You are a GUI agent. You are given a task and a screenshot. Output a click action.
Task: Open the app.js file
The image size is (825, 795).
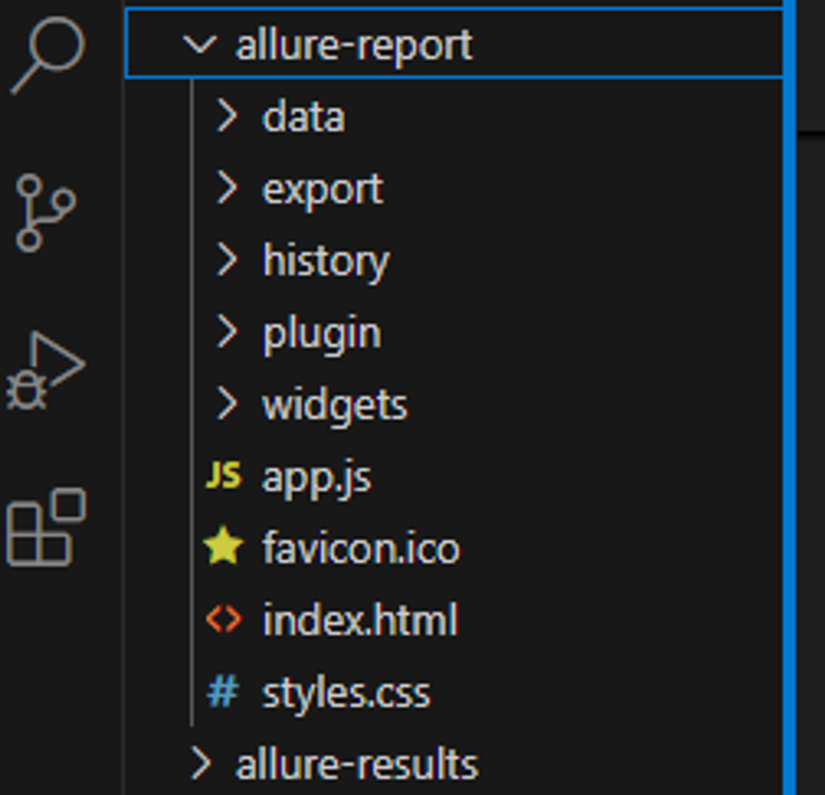tap(316, 478)
